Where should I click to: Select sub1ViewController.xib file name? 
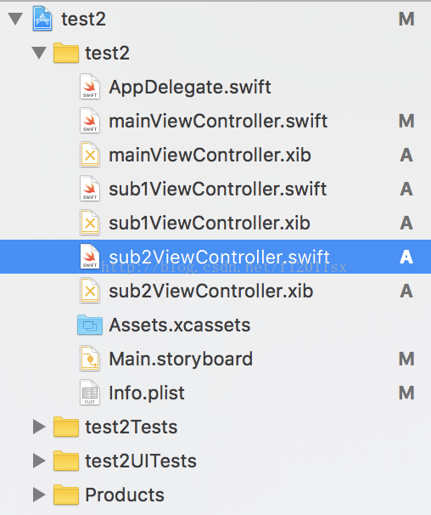(210, 223)
